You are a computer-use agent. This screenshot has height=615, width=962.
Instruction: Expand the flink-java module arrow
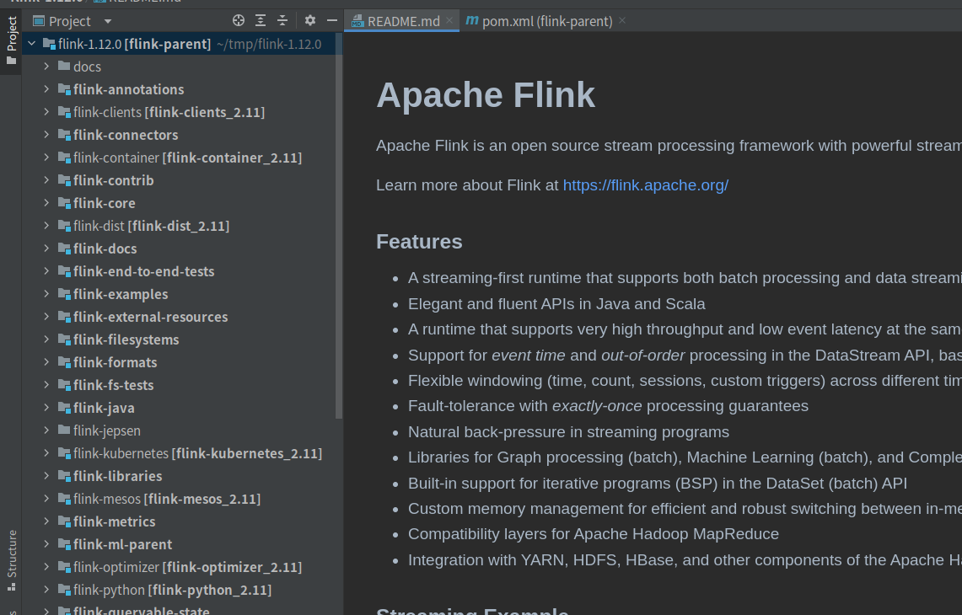coord(47,408)
